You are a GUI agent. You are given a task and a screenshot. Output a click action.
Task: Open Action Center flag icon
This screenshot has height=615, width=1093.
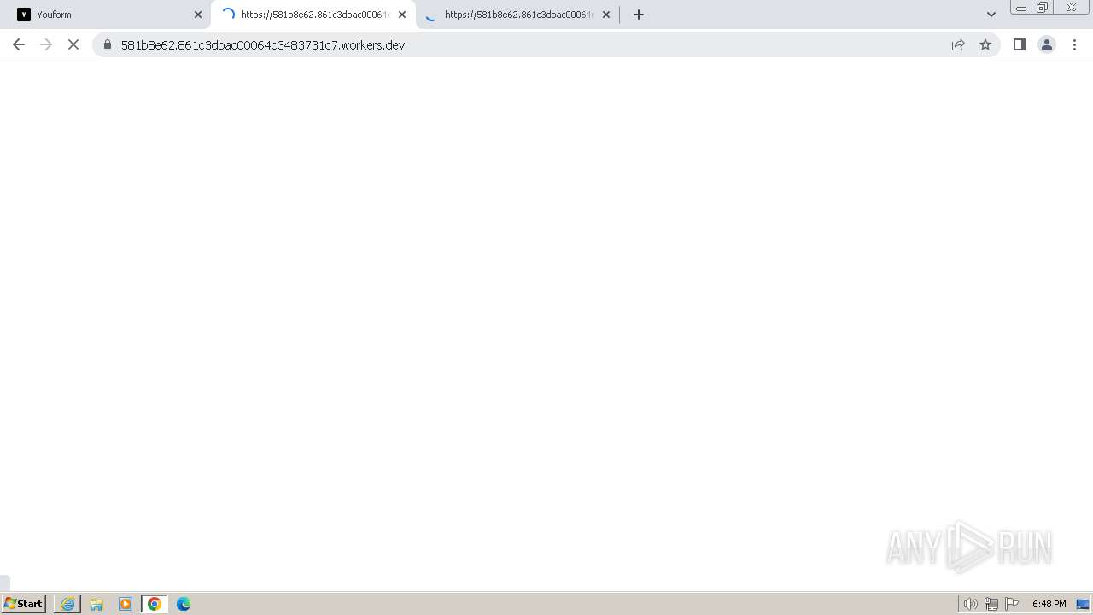click(1012, 604)
